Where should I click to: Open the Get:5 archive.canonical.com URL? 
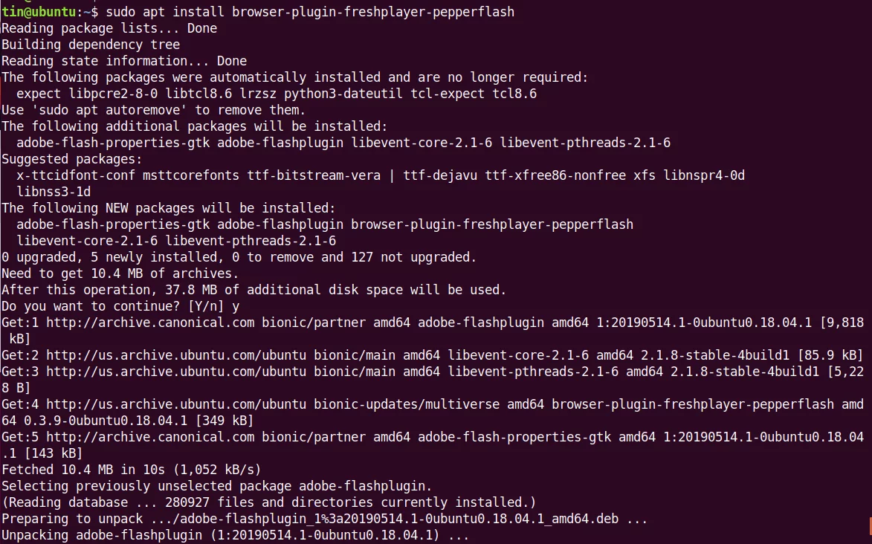[150, 437]
